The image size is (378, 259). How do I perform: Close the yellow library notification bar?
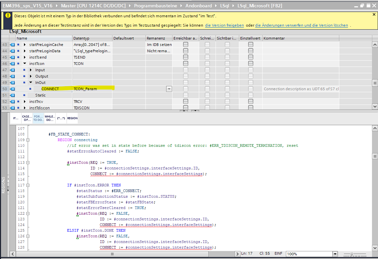click(x=374, y=15)
